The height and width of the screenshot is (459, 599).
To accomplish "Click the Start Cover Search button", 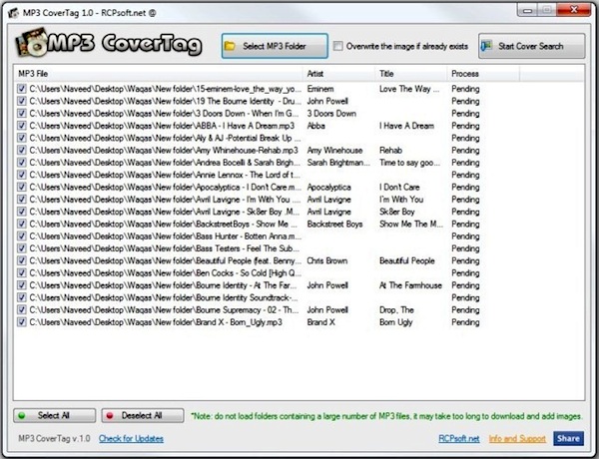I will (531, 46).
